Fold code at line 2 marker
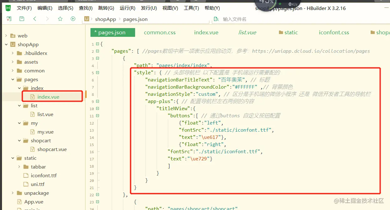Screen dimensions: 390x210 click(x=98, y=51)
